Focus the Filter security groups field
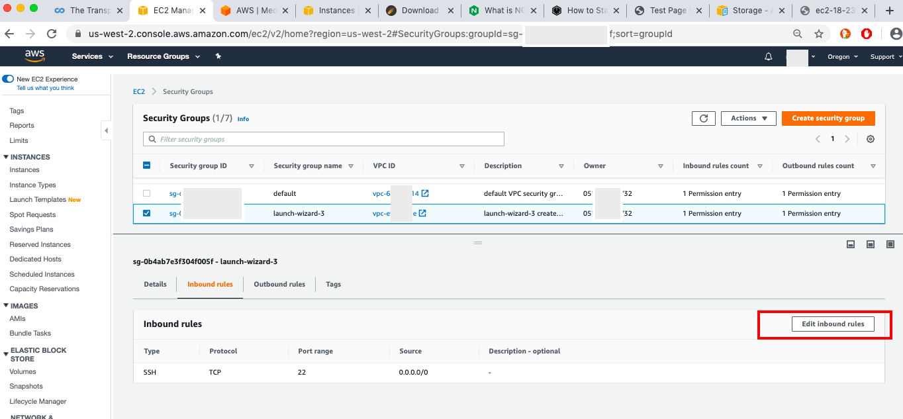 324,139
